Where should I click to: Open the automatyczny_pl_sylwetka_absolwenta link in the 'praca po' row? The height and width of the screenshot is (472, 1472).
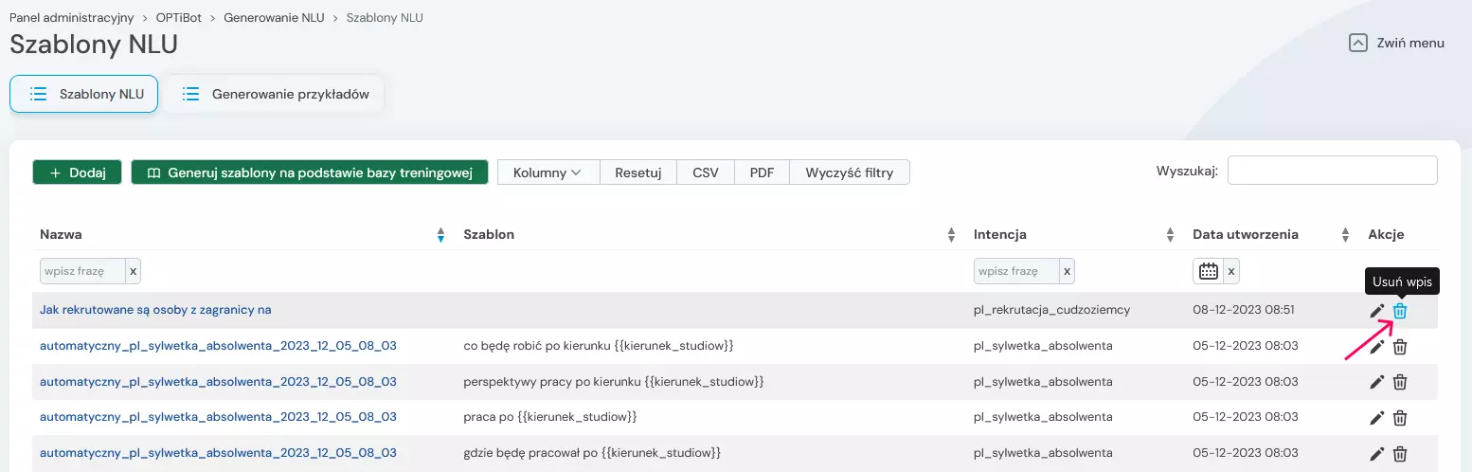pyautogui.click(x=218, y=417)
